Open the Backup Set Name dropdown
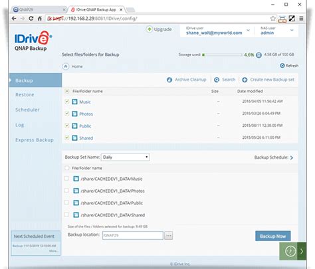 click(126, 157)
